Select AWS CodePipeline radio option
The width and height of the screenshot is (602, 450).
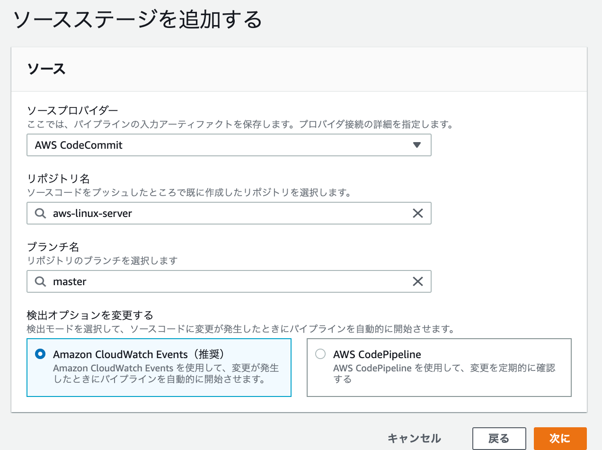321,354
